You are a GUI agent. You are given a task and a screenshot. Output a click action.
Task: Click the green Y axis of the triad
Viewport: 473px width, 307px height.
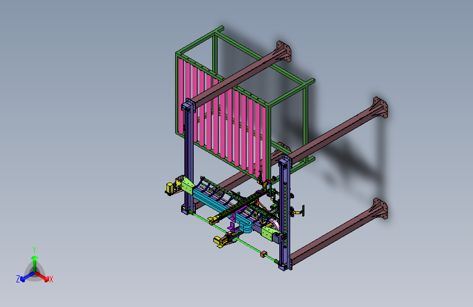pyautogui.click(x=35, y=263)
